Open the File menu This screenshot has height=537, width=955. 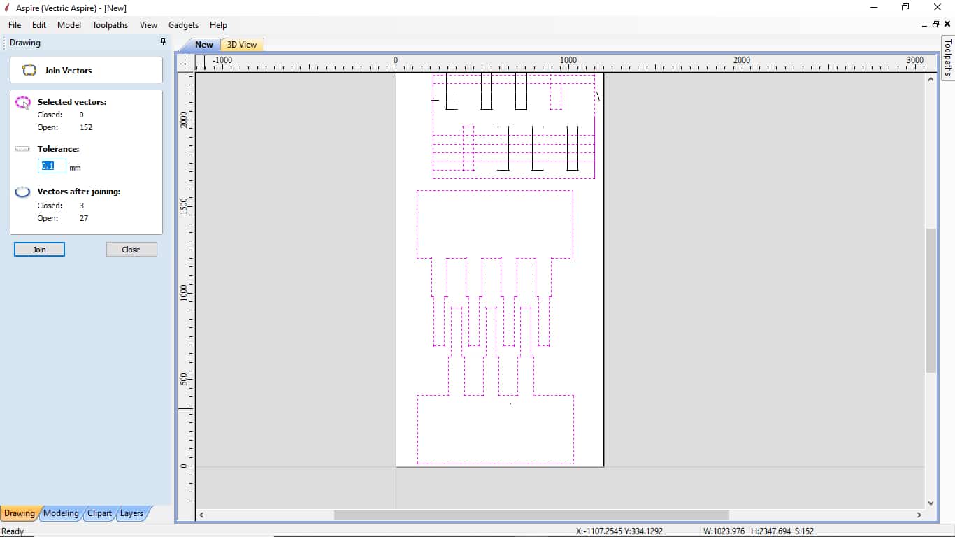point(15,24)
